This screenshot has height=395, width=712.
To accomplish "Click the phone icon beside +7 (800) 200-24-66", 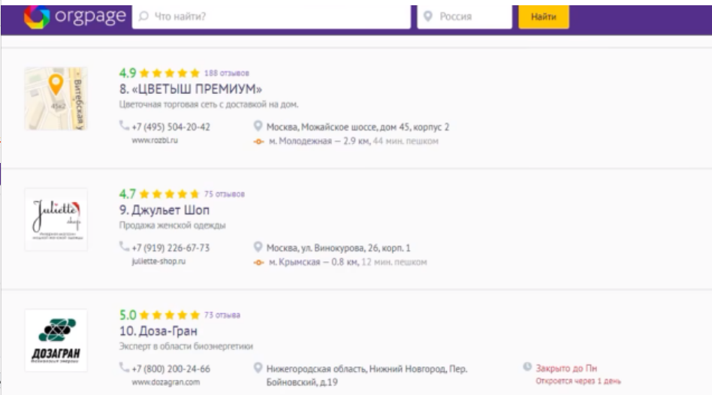I will pos(124,367).
